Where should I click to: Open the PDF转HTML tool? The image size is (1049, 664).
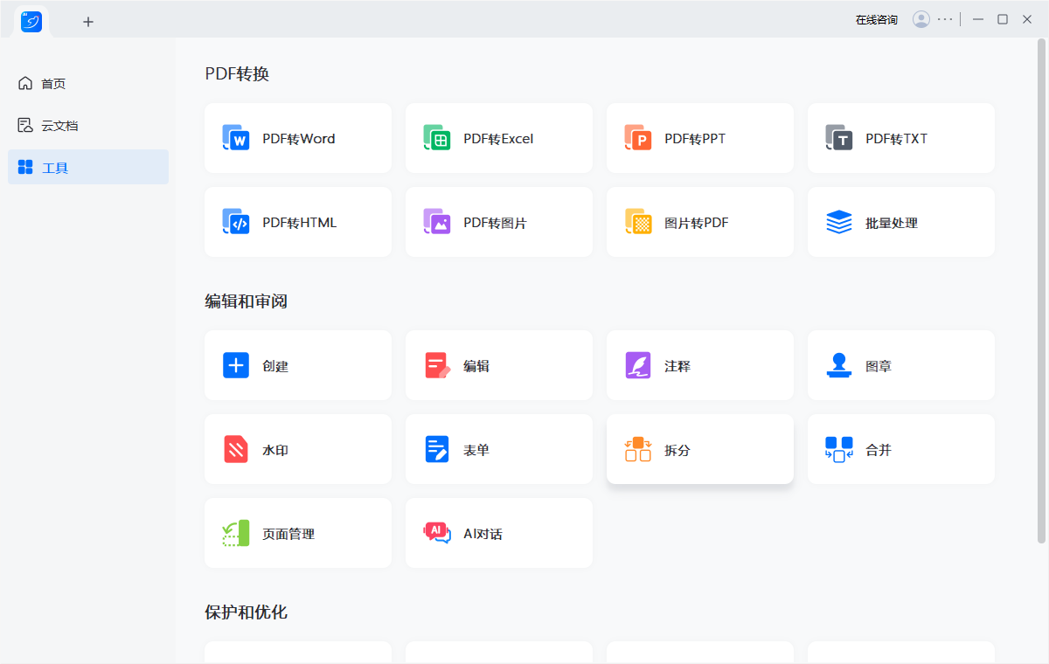tap(297, 222)
